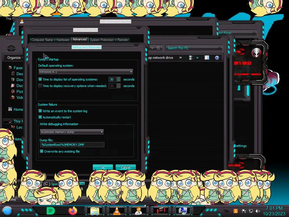Select the Local Disk icon under This PC
This screenshot has width=289, height=217.
[13, 127]
